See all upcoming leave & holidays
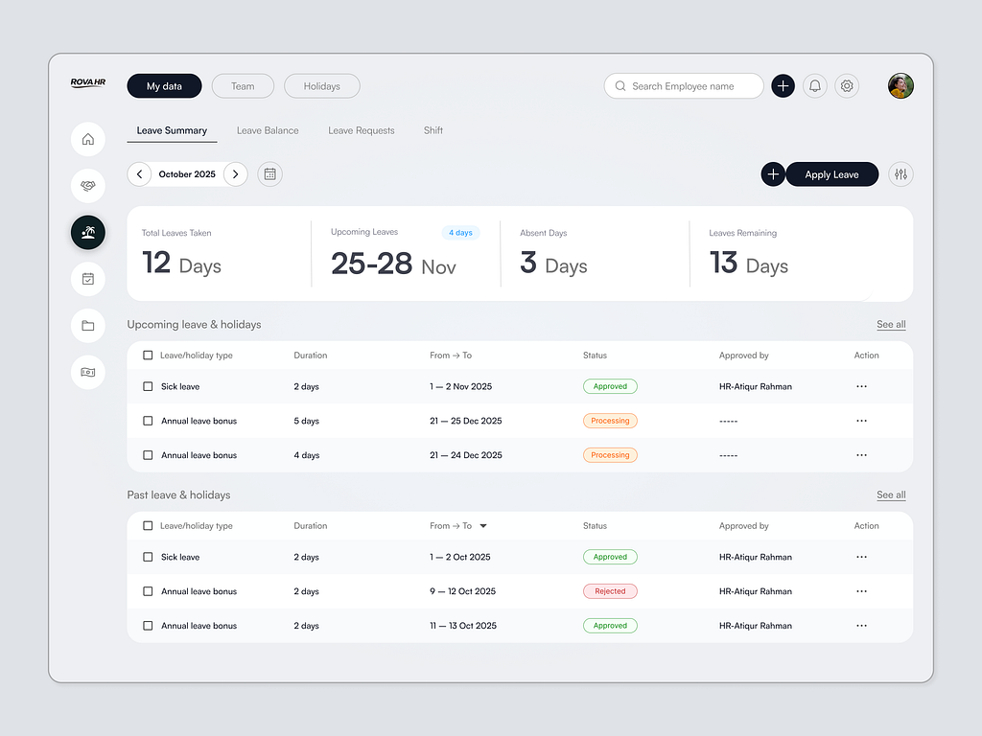This screenshot has height=736, width=982. [x=891, y=324]
